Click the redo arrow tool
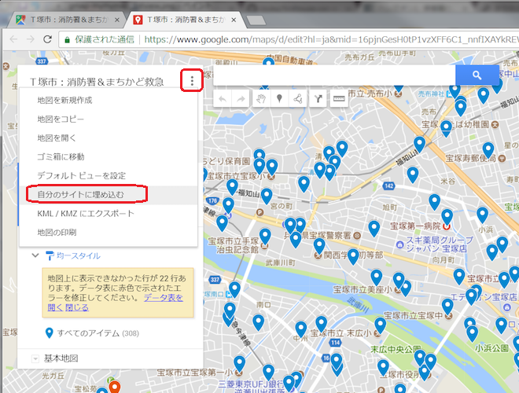 [241, 98]
